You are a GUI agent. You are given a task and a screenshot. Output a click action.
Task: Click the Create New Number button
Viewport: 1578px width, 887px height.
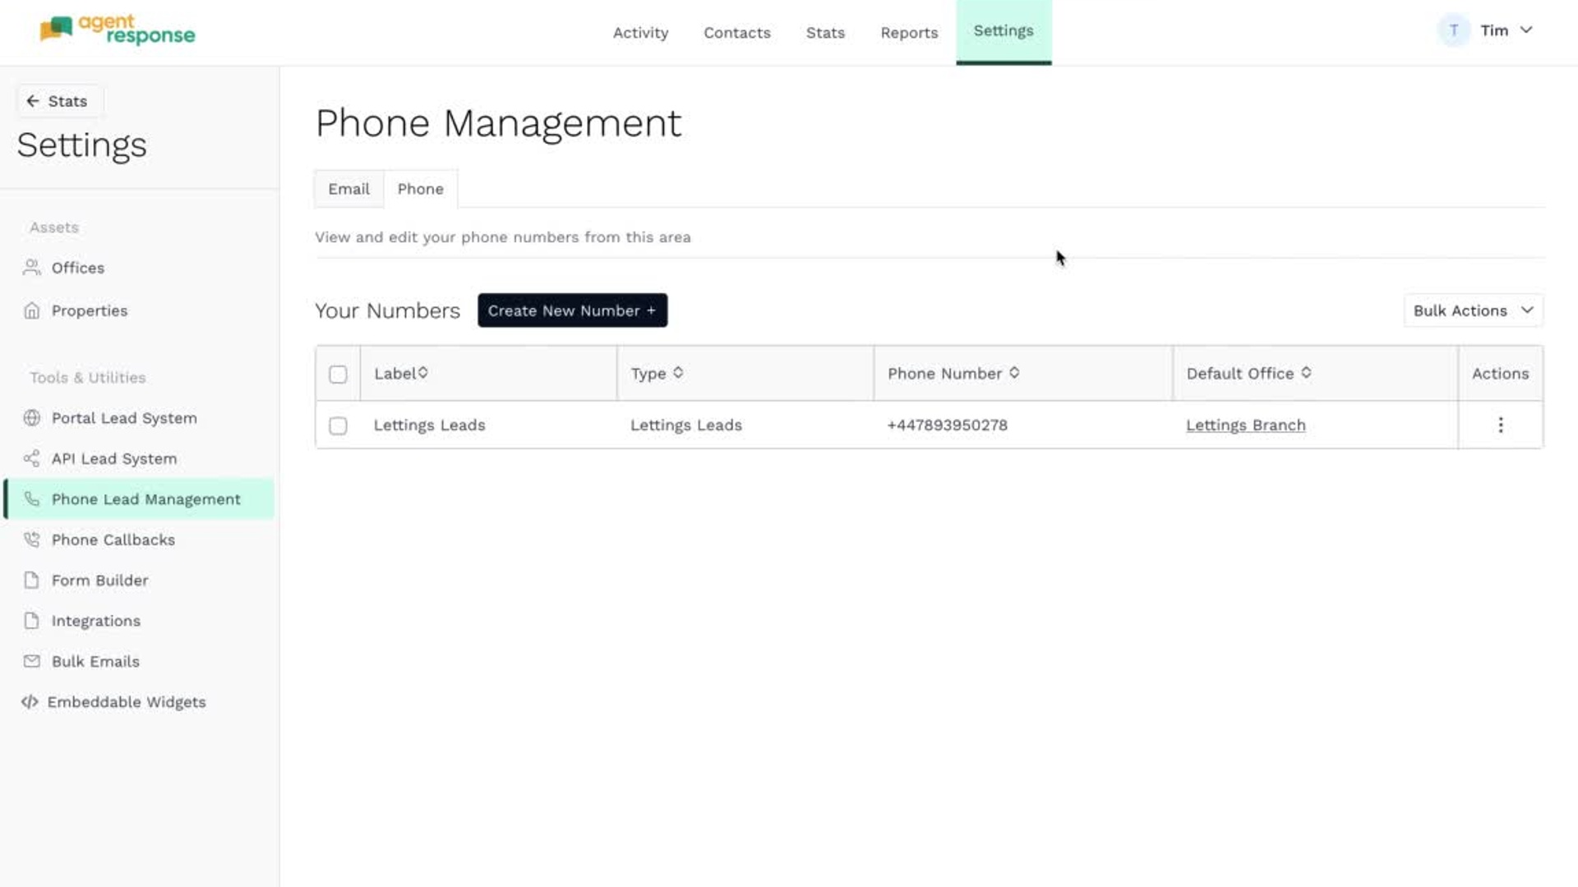pos(572,310)
